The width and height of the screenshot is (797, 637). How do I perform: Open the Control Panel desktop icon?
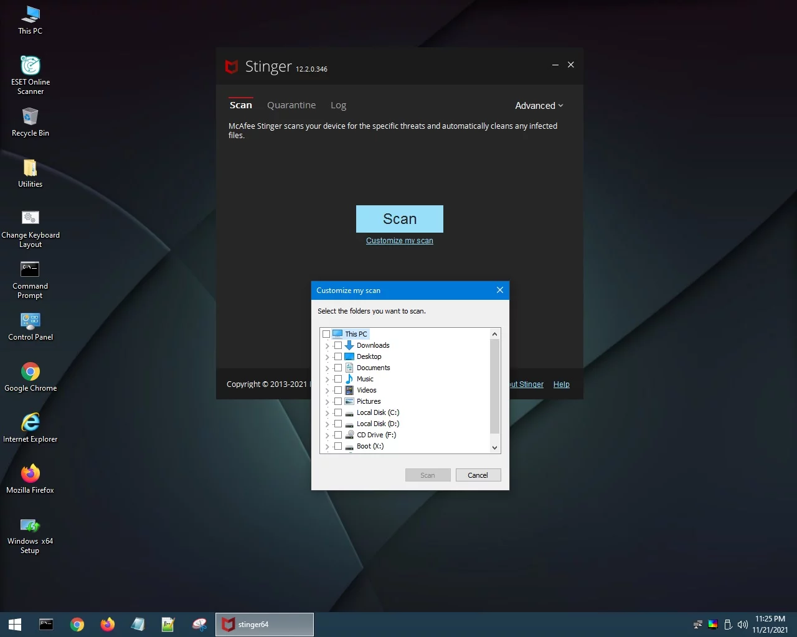pos(30,326)
